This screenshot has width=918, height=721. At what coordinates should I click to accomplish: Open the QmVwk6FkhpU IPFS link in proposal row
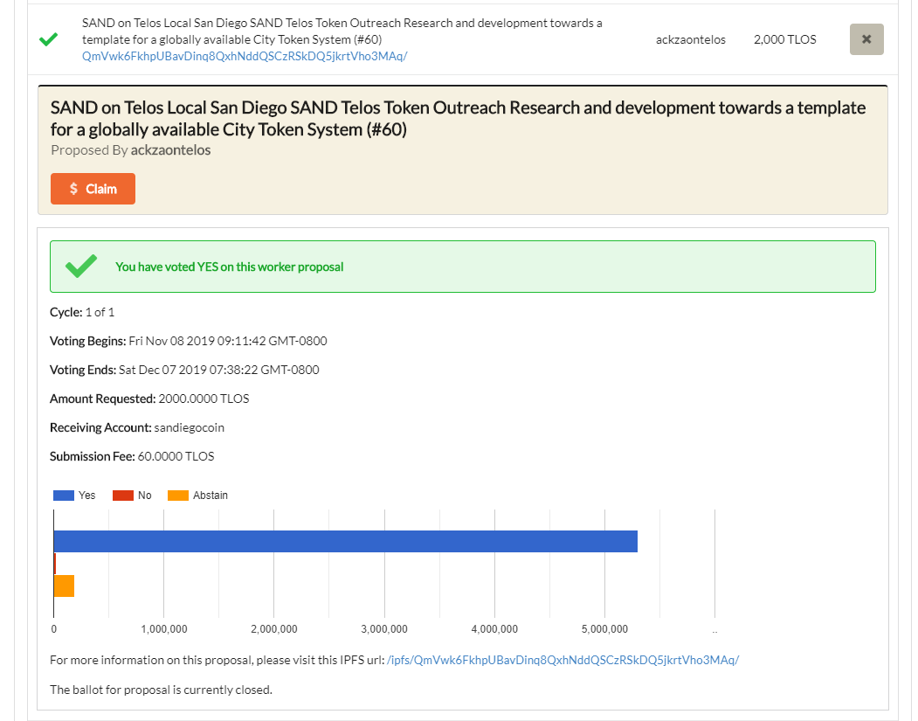pyautogui.click(x=245, y=56)
